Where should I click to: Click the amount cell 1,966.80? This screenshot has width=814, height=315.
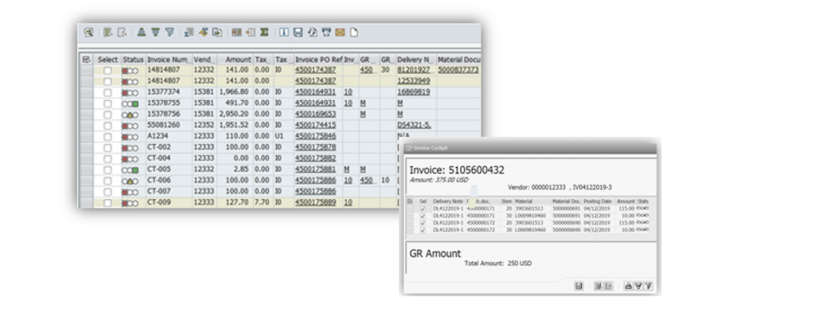pyautogui.click(x=236, y=92)
